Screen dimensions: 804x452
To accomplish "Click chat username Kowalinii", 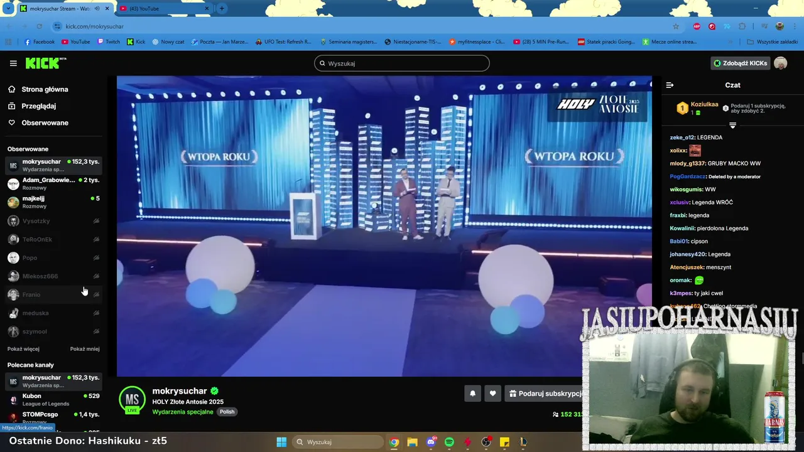I will [682, 229].
